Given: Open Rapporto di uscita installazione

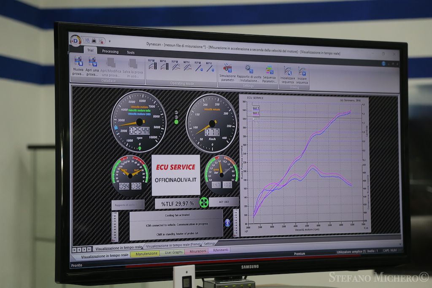Looking at the screenshot, I should pyautogui.click(x=248, y=70).
